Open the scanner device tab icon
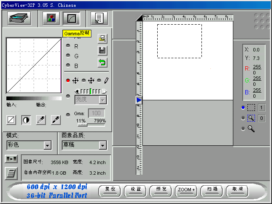 coord(19,18)
